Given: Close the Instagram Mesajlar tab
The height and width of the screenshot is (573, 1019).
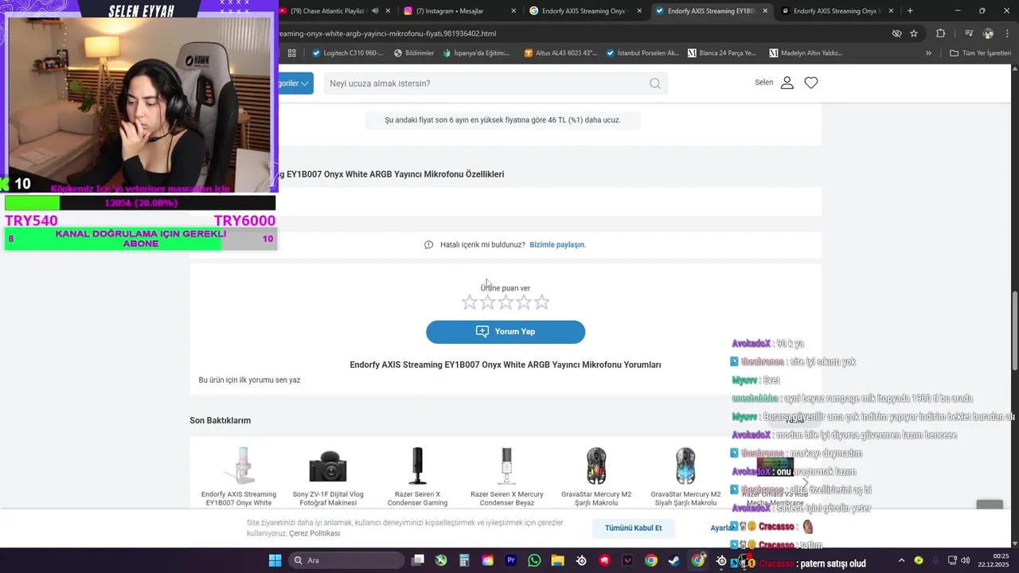Looking at the screenshot, I should 513,11.
